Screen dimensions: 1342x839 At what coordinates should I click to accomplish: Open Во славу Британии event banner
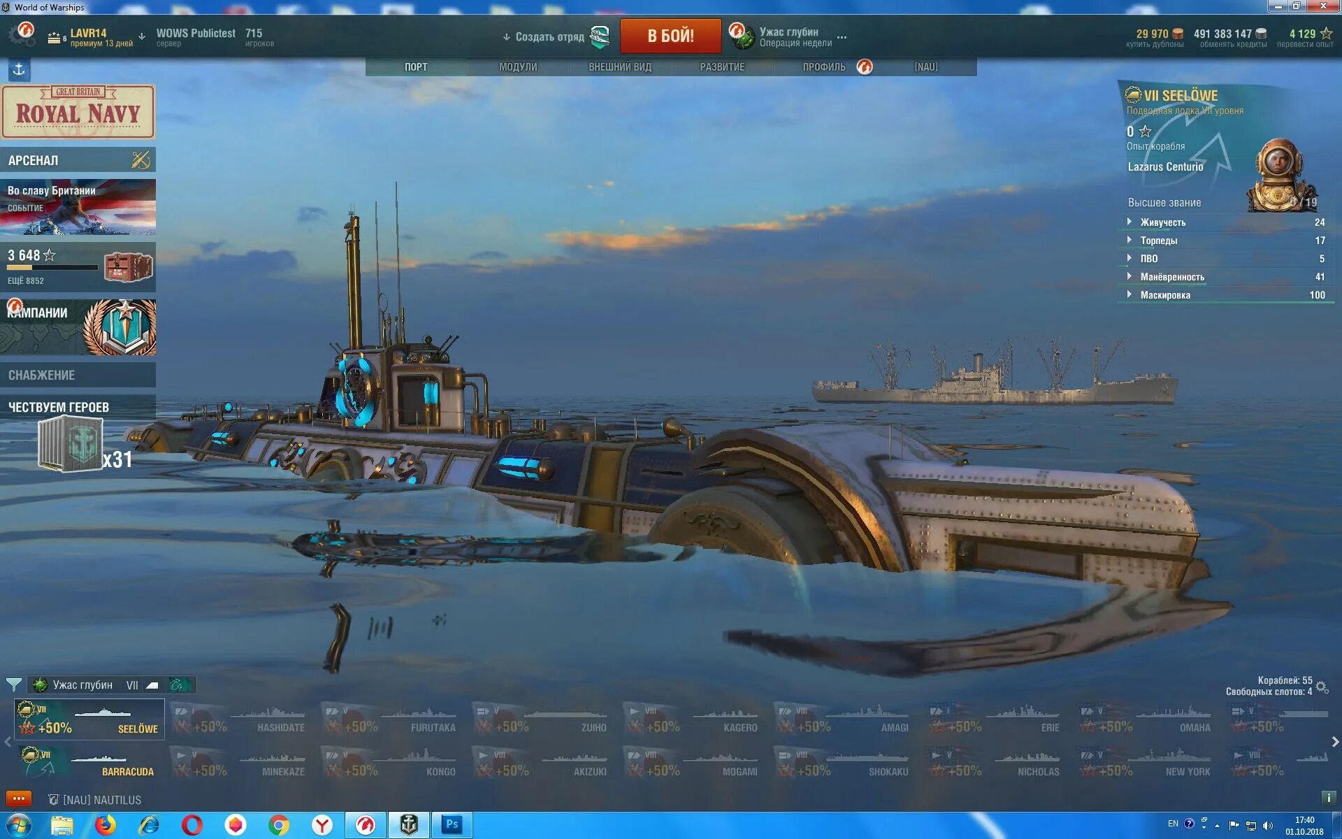[x=78, y=207]
